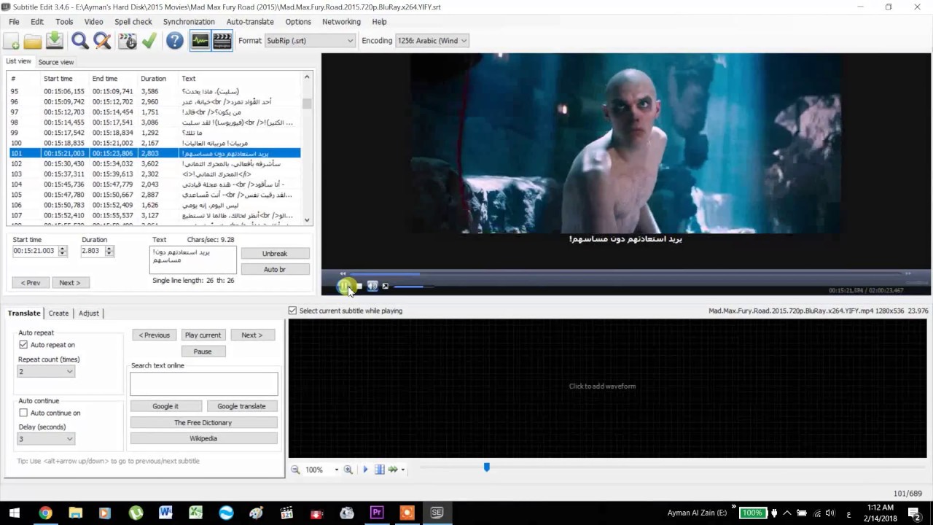933x525 pixels.
Task: Mute the video player speaker icon
Action: point(372,287)
